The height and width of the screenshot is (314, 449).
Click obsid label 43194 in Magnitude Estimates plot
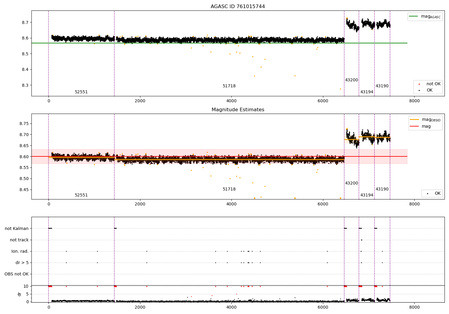click(x=367, y=195)
